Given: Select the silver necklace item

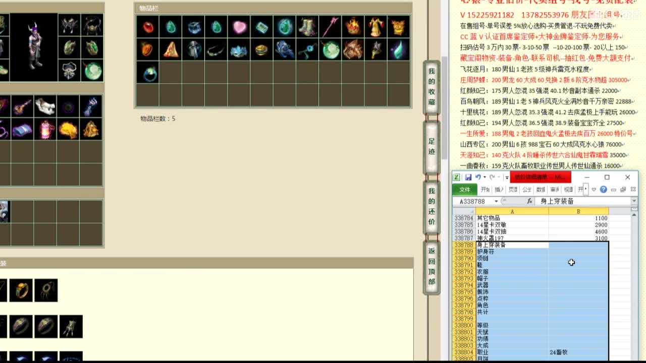Looking at the screenshot, I should [x=216, y=49].
